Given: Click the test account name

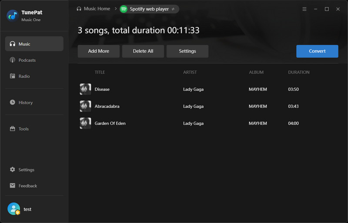Looking at the screenshot, I should coord(27,209).
